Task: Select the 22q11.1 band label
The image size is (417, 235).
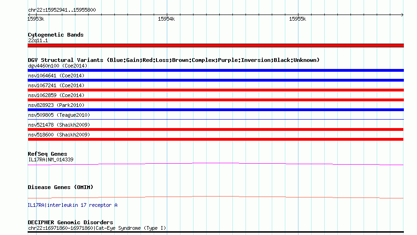Action: coord(38,40)
